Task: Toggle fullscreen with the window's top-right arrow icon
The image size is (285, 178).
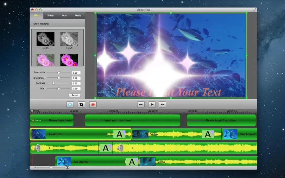Action: coord(255,10)
